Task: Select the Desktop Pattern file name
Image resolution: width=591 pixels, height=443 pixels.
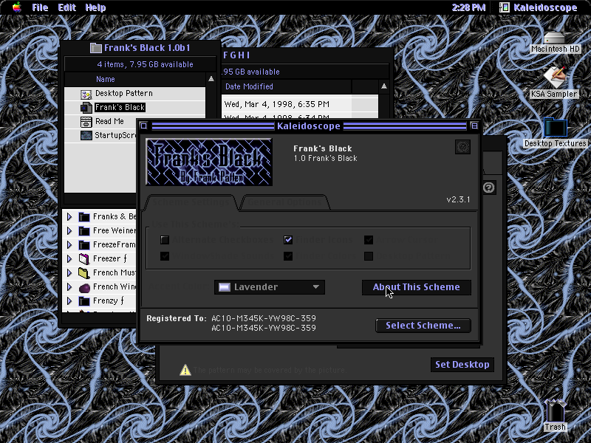Action: [124, 94]
